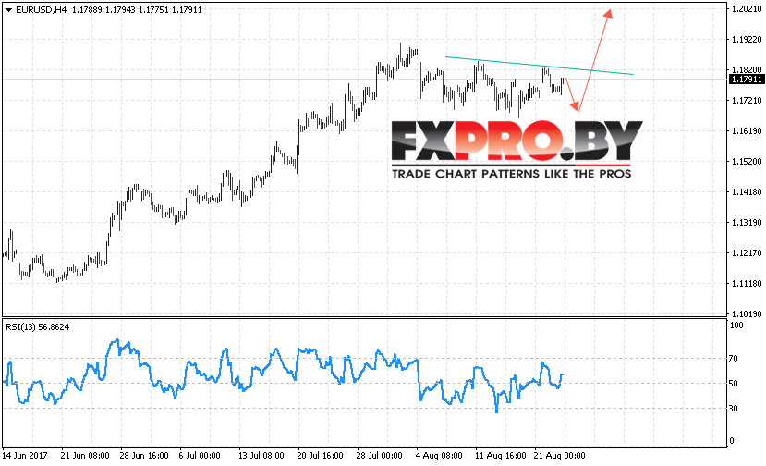Click the 13 Jul 08:00 time label
This screenshot has height=466, width=766.
(261, 456)
